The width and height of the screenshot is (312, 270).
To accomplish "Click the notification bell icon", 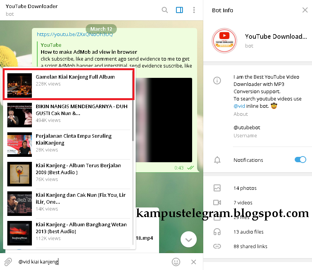I will 217,160.
